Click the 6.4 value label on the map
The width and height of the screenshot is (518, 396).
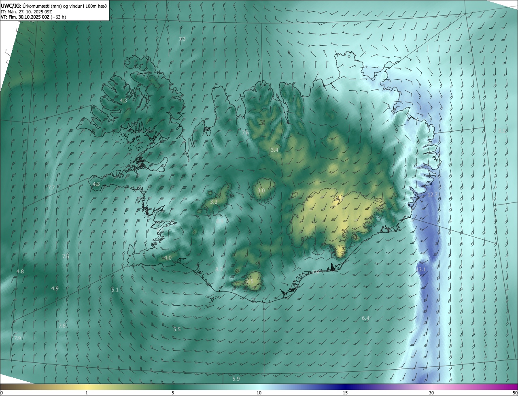(365, 318)
